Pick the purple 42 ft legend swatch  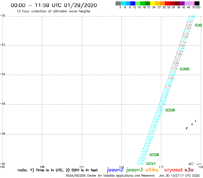[x=182, y=3]
